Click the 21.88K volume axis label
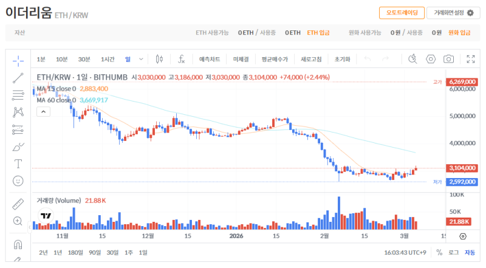Viewport: 486px width, 268px height. [x=459, y=221]
